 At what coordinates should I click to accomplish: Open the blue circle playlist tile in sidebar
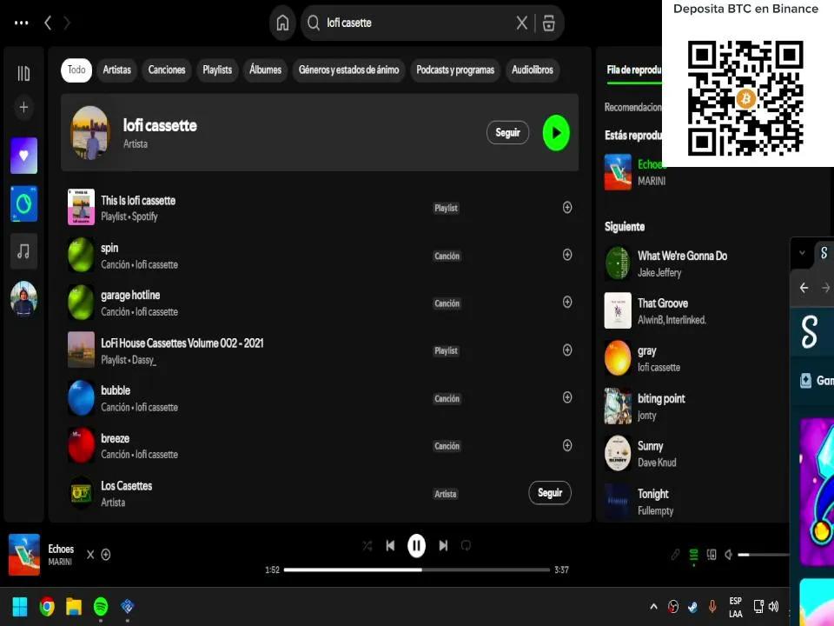coord(23,203)
